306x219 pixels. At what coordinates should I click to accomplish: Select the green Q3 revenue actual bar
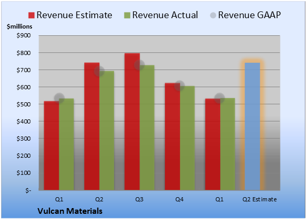147,128
